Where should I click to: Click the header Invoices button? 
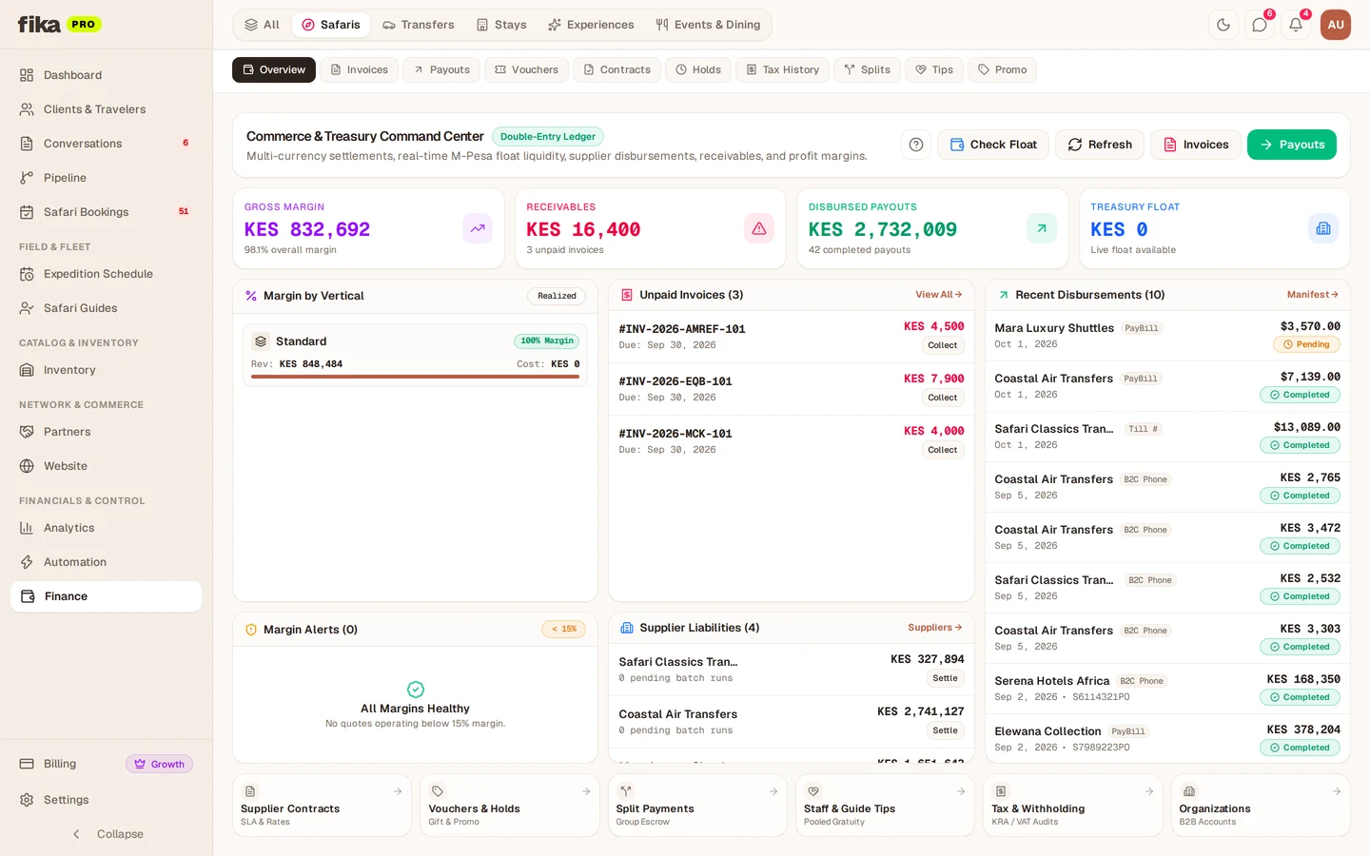point(1196,145)
